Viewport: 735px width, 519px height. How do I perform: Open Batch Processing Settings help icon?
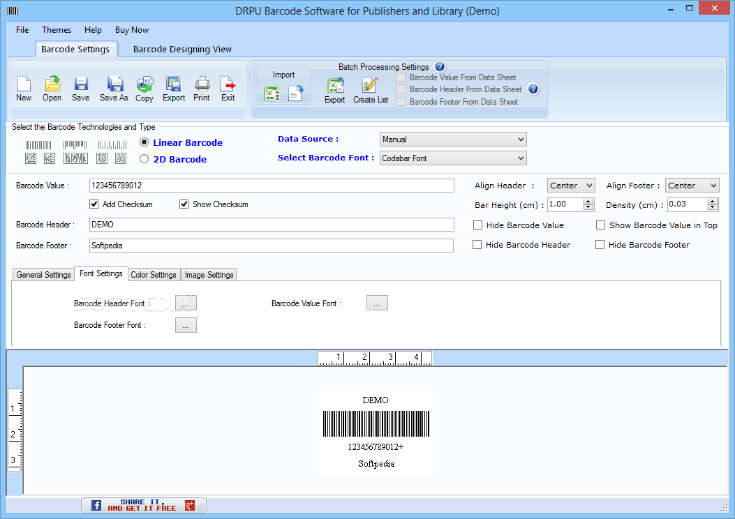pyautogui.click(x=440, y=66)
